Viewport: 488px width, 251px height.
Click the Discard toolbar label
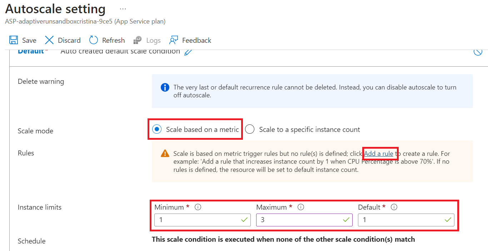pos(69,40)
